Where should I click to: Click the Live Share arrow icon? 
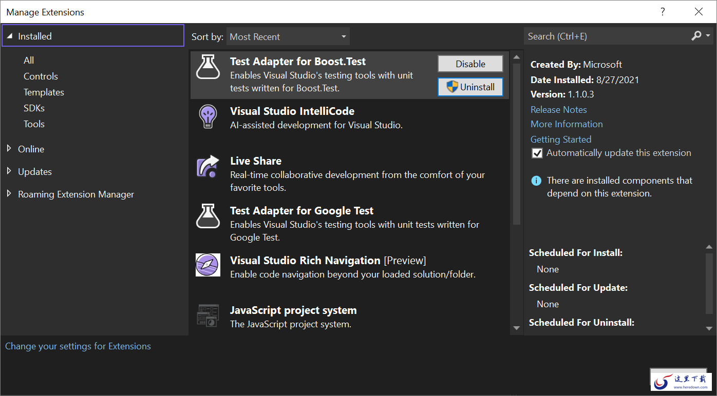point(208,167)
